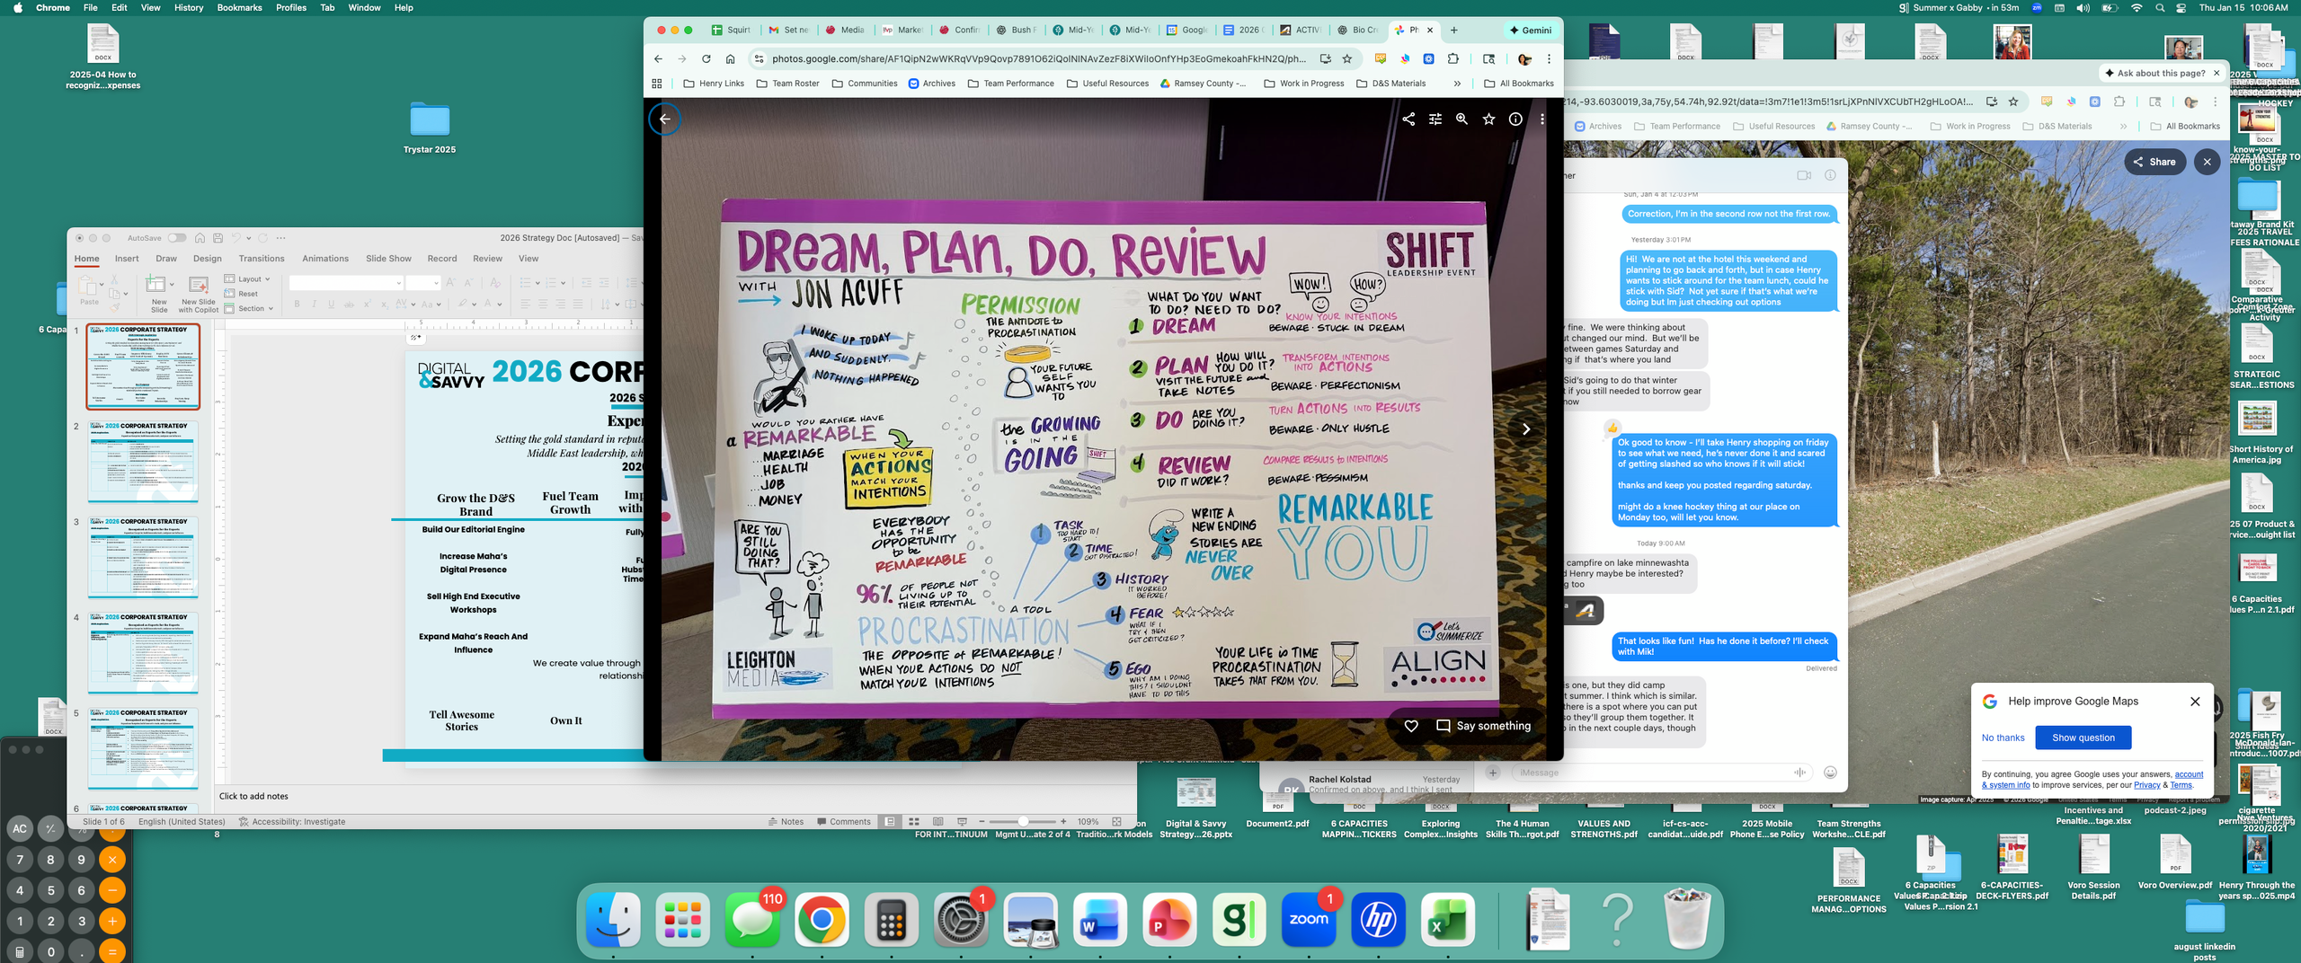Switch to slide sorter view icon

click(x=914, y=822)
